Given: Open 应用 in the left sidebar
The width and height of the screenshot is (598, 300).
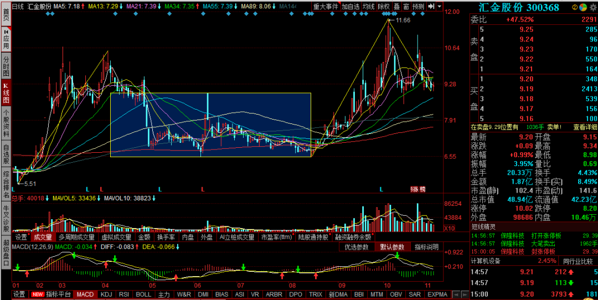Looking at the screenshot, I should point(6,40).
